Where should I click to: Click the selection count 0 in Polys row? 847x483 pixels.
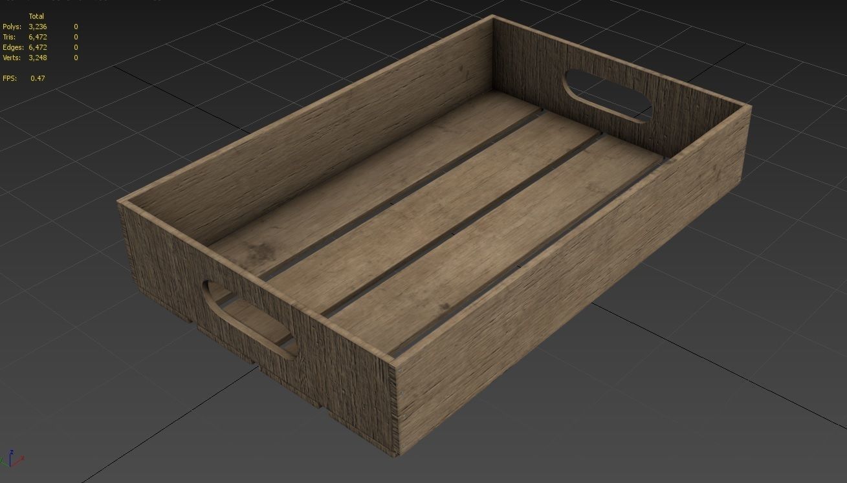pos(76,27)
